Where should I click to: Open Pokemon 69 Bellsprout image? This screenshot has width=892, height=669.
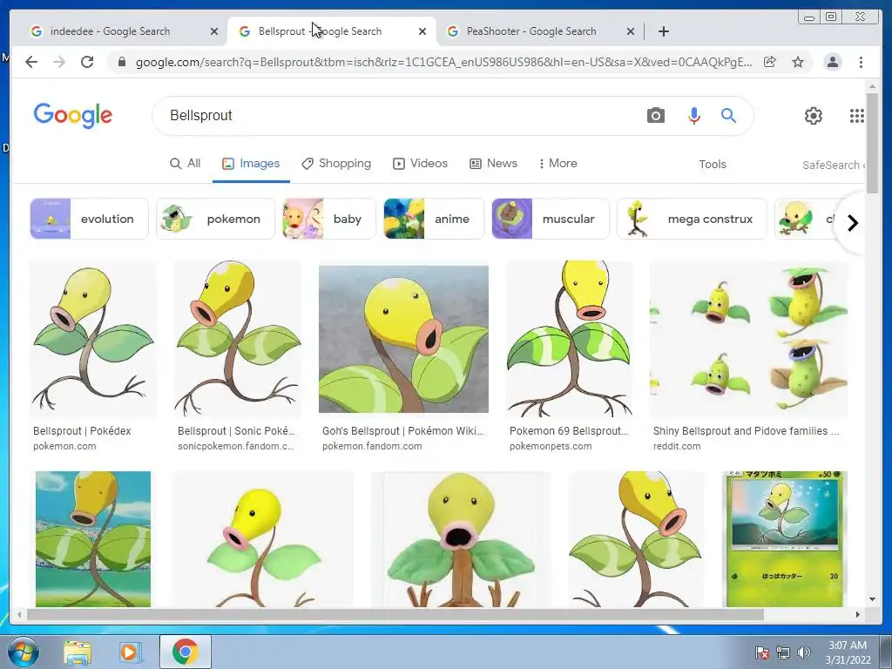570,339
